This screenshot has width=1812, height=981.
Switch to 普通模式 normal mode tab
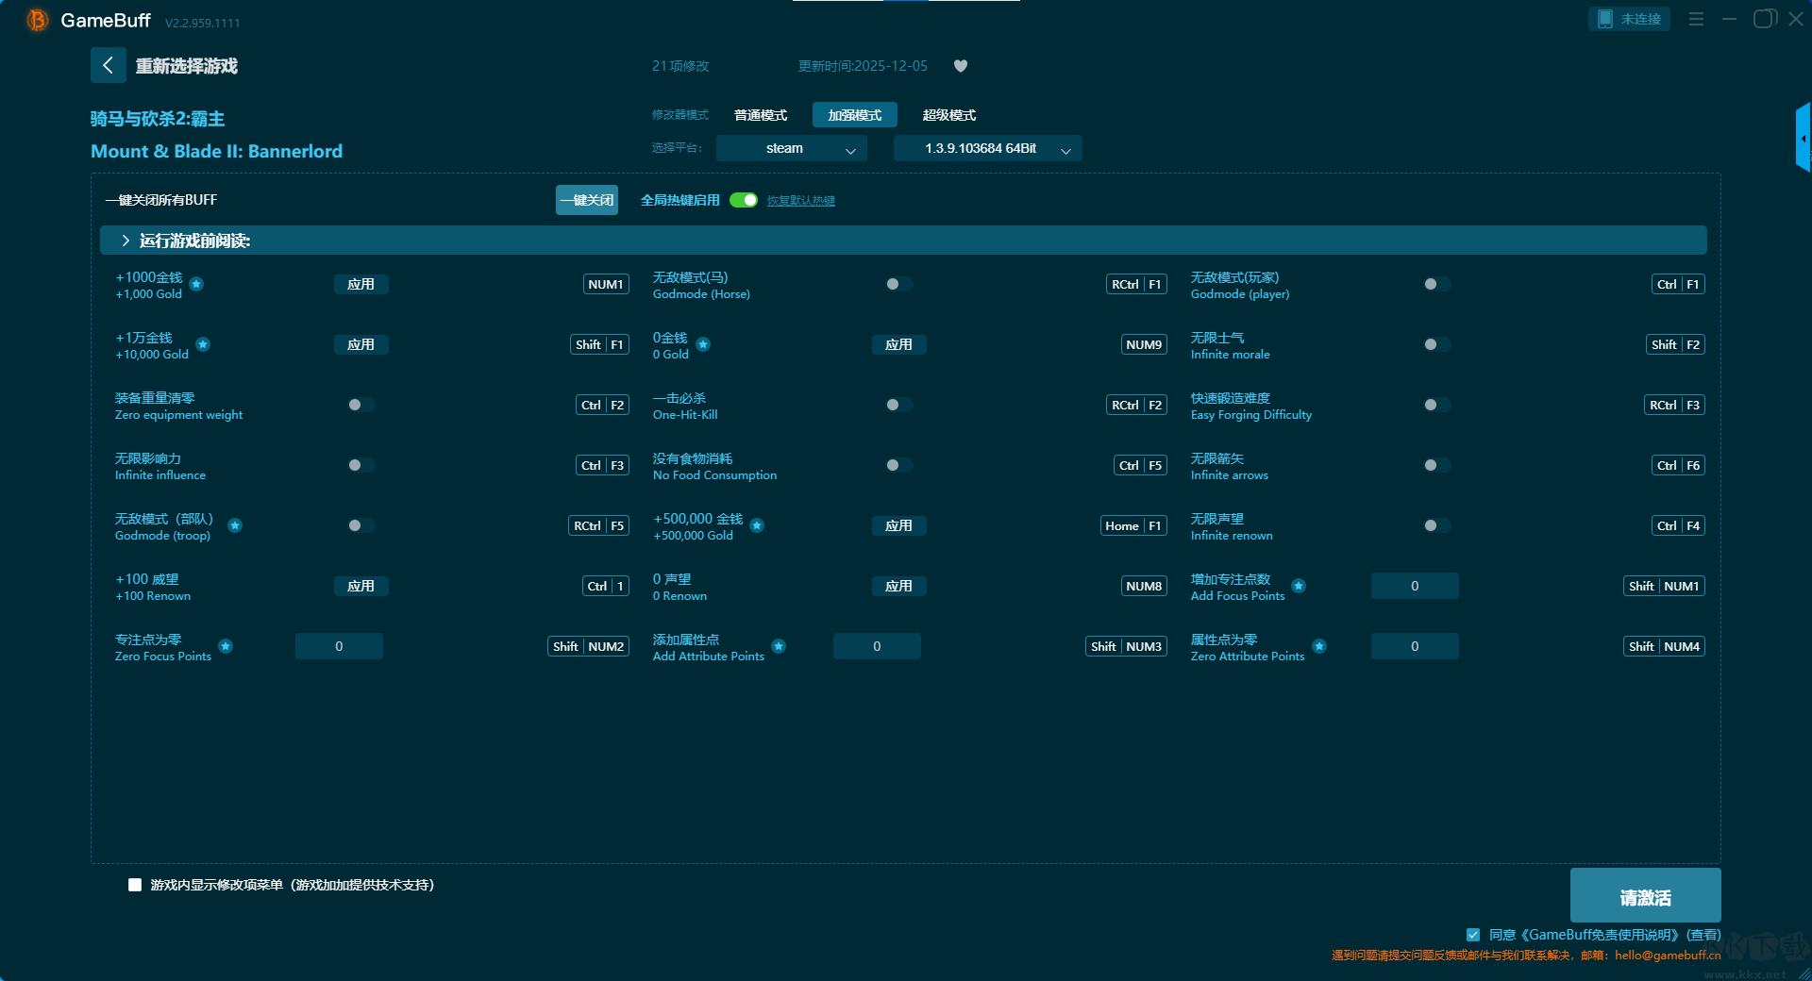tap(761, 115)
